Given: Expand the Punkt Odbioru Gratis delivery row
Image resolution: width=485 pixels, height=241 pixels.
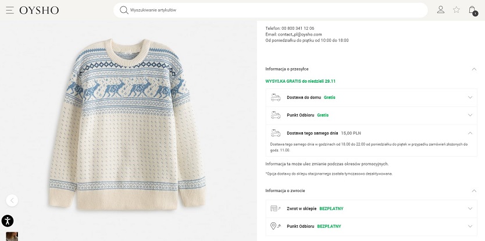Looking at the screenshot, I should [470, 115].
